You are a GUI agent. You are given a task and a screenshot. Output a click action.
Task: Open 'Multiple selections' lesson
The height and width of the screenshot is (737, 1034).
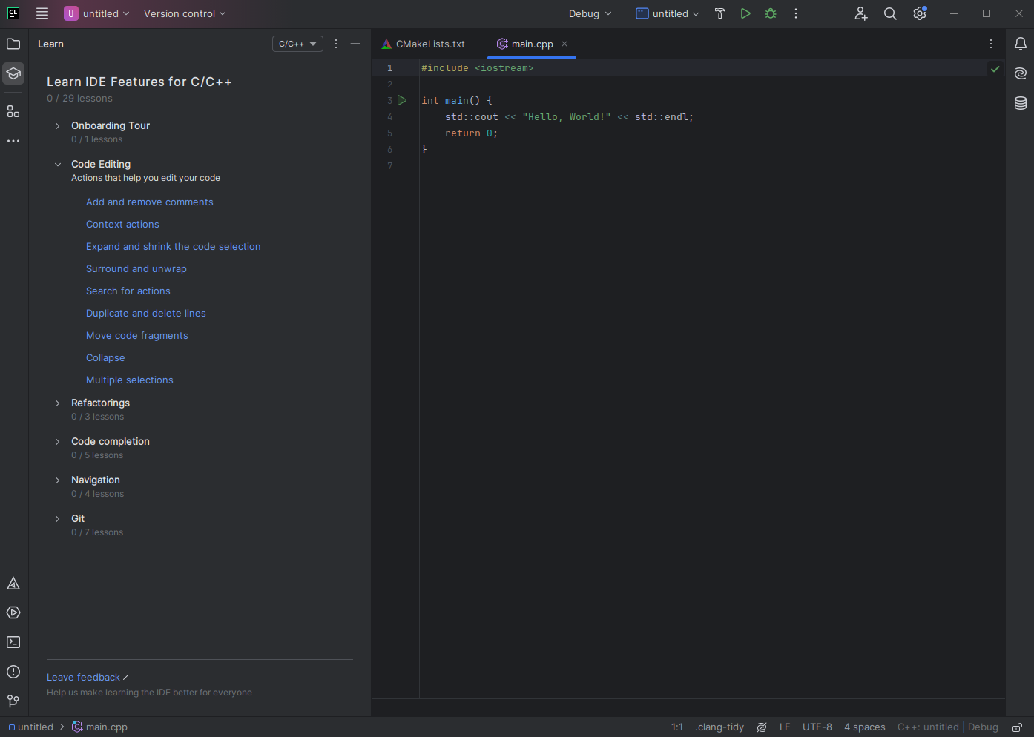(130, 380)
